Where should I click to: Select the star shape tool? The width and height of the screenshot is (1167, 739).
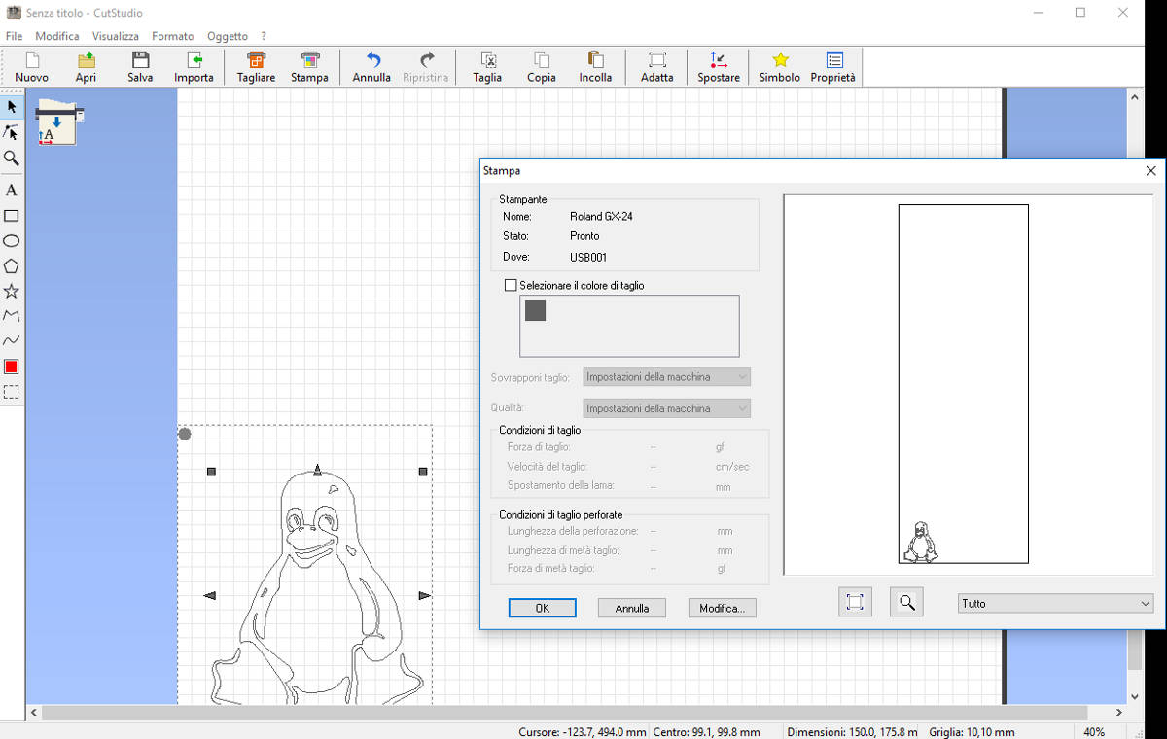pos(12,292)
